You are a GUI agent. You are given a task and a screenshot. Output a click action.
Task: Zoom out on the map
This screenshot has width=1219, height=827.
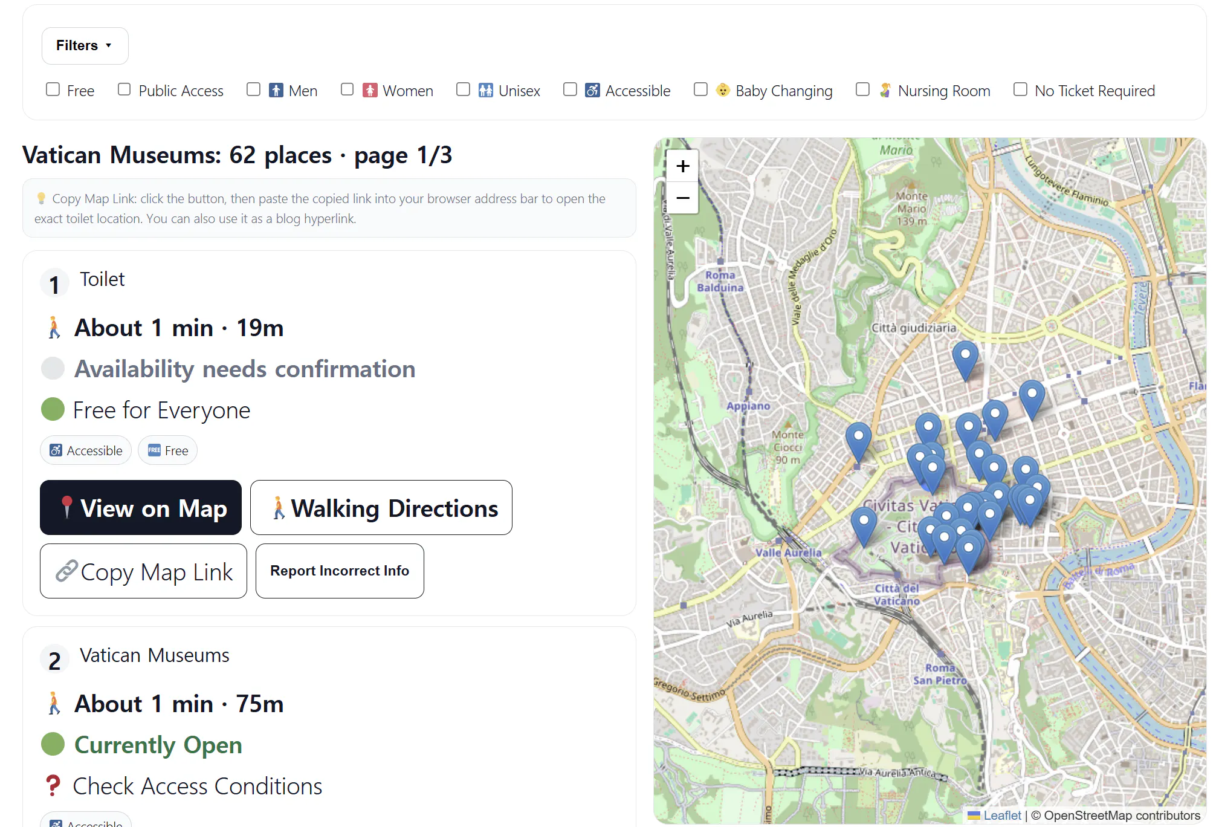pyautogui.click(x=683, y=198)
